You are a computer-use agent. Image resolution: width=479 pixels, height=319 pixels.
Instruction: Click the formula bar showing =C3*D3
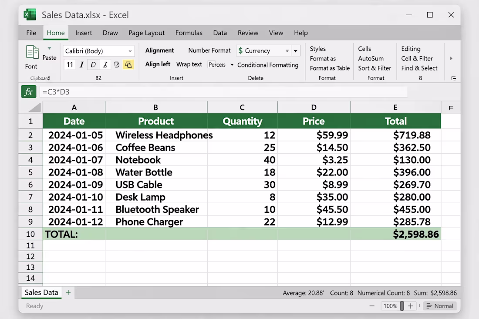point(223,92)
